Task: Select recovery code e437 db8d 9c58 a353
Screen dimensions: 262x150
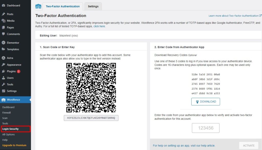Action: point(206,93)
